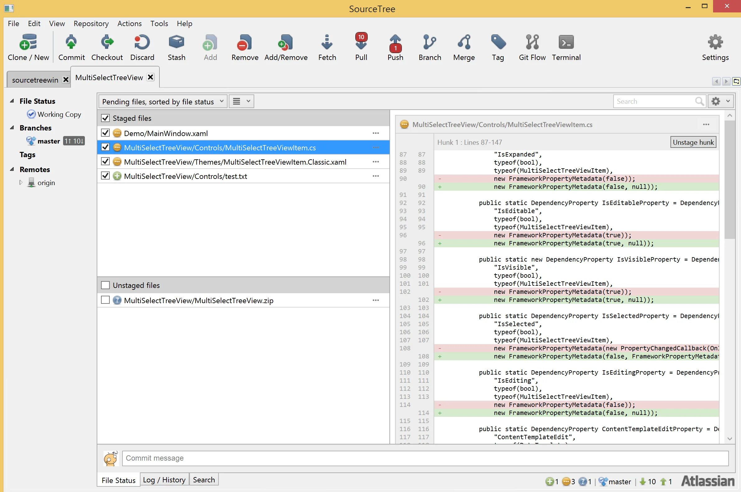Uncheck Demo/MainWindow.xaml staged checkbox
Viewport: 741px width, 492px height.
(x=105, y=133)
